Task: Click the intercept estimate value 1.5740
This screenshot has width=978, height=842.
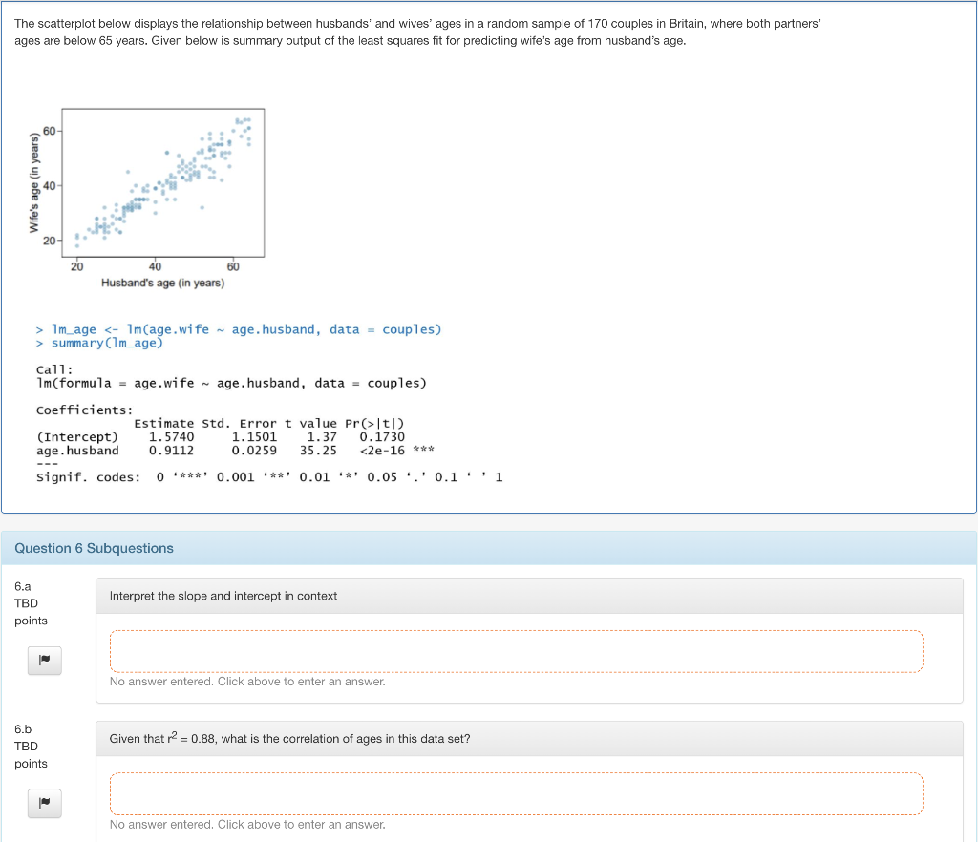Action: coord(171,437)
